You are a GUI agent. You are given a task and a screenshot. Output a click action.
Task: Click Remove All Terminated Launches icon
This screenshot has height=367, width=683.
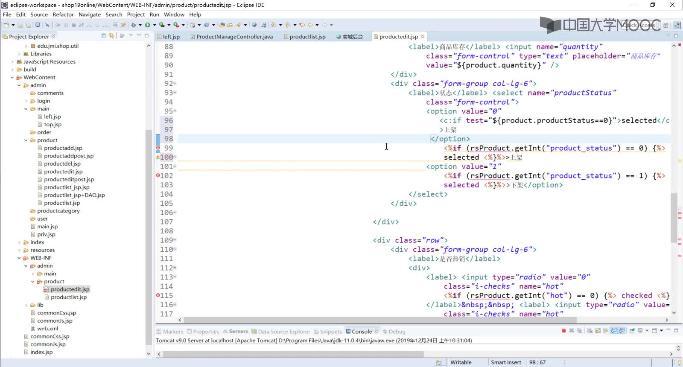(x=579, y=331)
